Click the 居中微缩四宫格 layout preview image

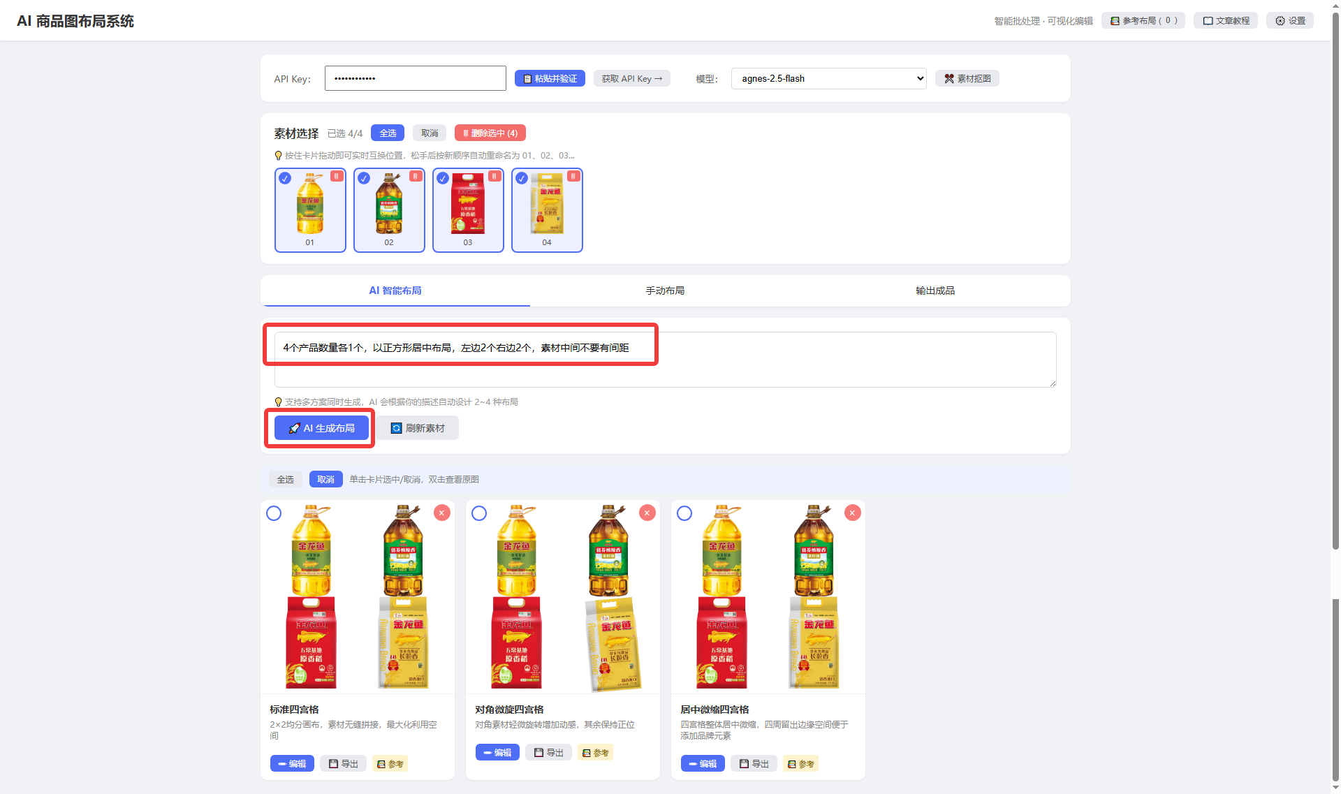(768, 596)
